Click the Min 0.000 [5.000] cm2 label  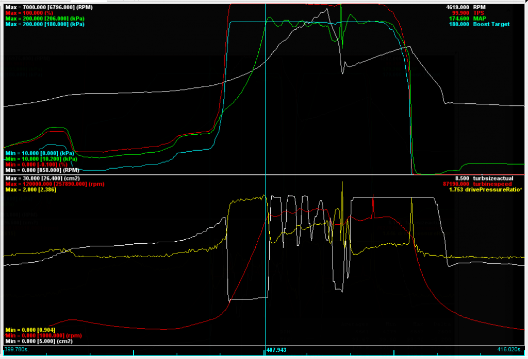(x=39, y=341)
